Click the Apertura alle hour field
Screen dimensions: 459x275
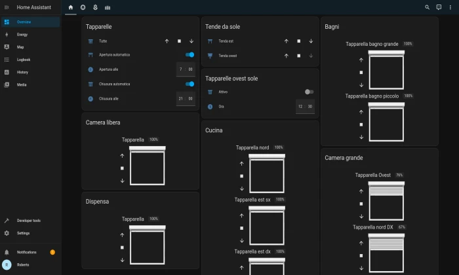(x=180, y=69)
